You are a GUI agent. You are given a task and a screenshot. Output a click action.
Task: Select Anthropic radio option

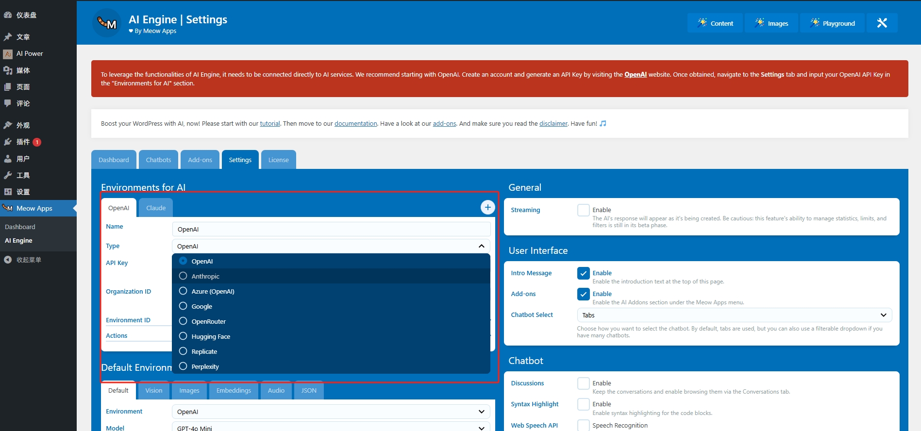click(183, 276)
